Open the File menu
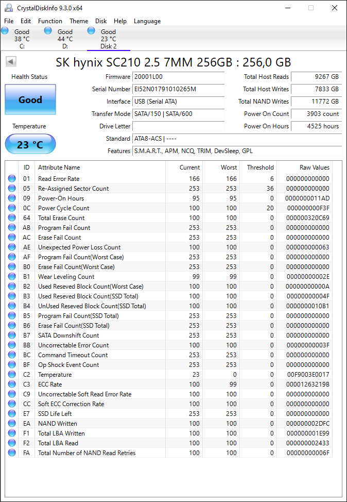This screenshot has height=502, width=347. [x=9, y=21]
